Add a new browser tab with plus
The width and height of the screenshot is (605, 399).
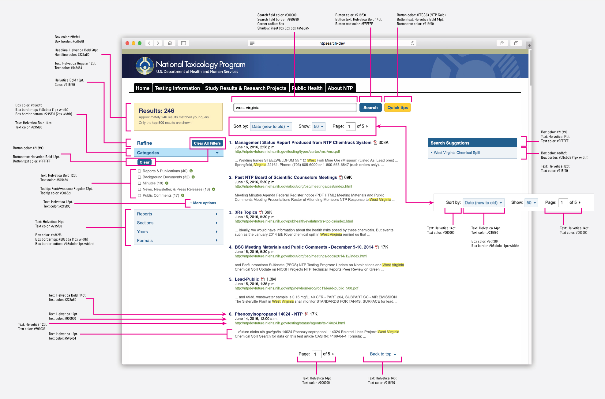pos(529,45)
